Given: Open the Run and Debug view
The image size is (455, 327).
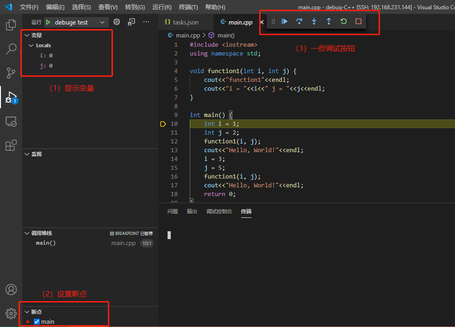Looking at the screenshot, I should pyautogui.click(x=11, y=97).
